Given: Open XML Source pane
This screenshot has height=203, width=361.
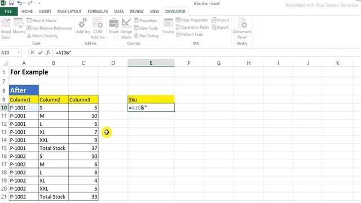Looking at the screenshot, I should (x=168, y=26).
